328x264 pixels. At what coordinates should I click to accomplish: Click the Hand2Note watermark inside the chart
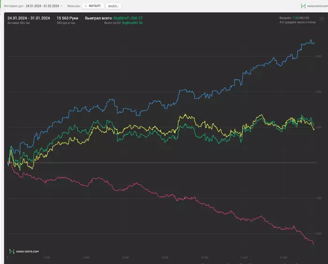point(24,251)
